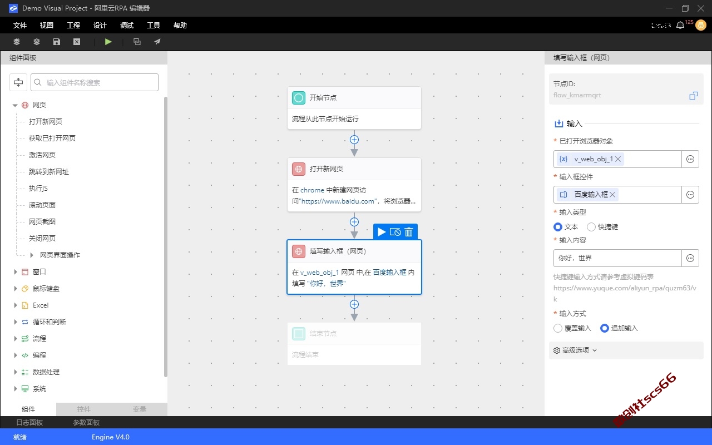Image resolution: width=712 pixels, height=445 pixels.
Task: Click globe icon of 打开新网页 node
Action: tap(299, 169)
